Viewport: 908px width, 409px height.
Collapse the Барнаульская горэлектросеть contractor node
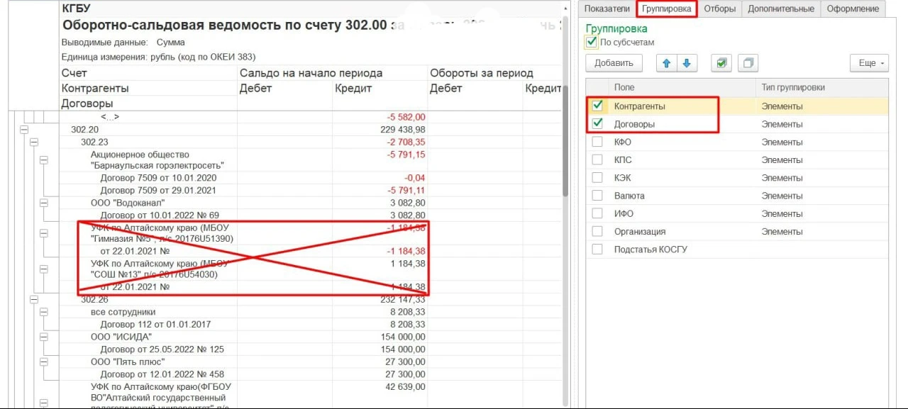tap(43, 160)
